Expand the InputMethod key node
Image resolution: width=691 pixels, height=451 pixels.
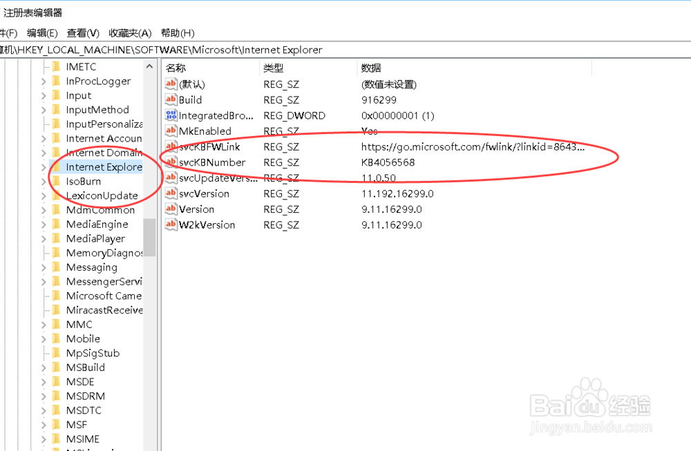(43, 110)
